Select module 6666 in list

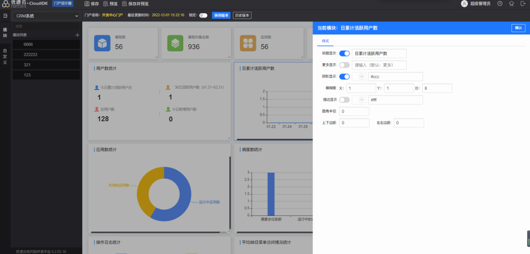pyautogui.click(x=46, y=44)
